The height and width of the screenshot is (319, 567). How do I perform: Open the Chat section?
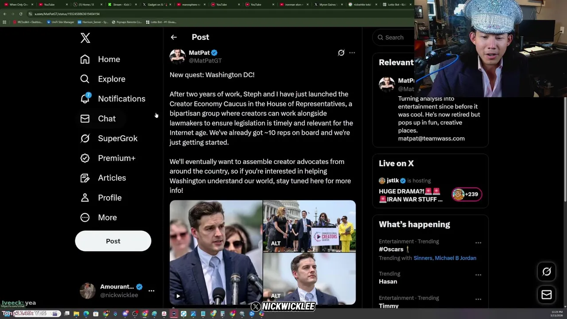click(x=98, y=119)
